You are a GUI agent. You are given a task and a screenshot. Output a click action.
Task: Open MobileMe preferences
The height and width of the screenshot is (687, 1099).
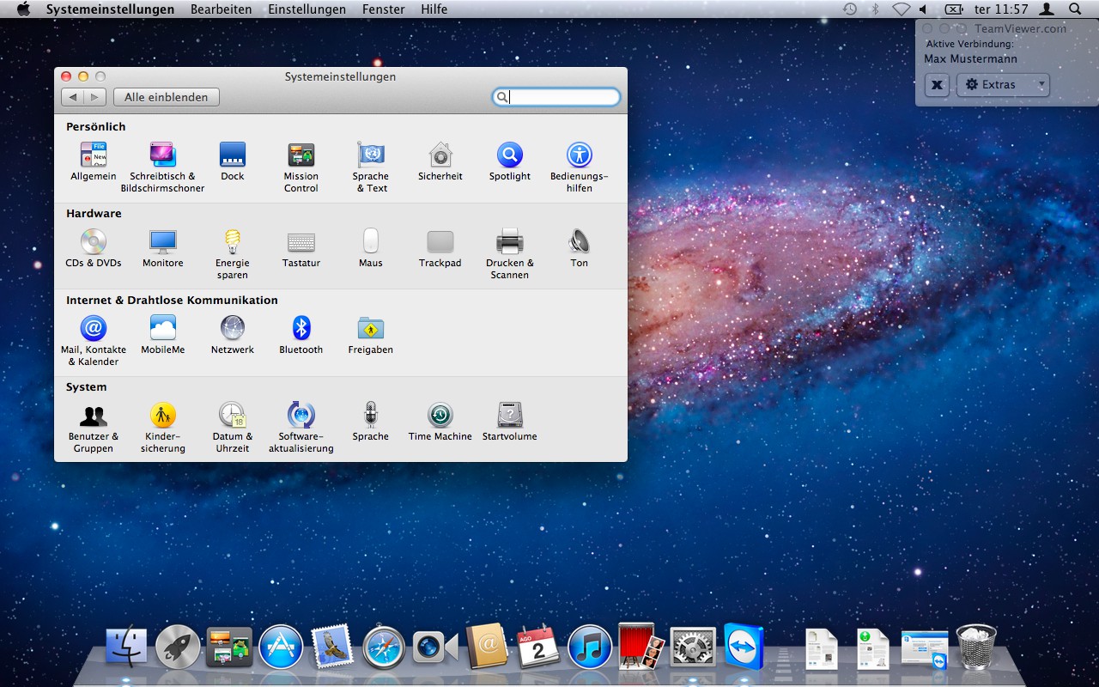[163, 335]
